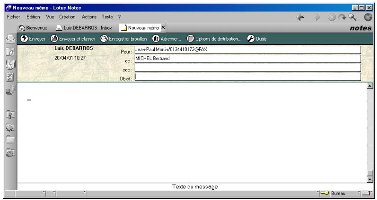Image resolution: width=377 pixels, height=200 pixels.
Task: Open the Databases folder bookmark with book
Action: 10,127
